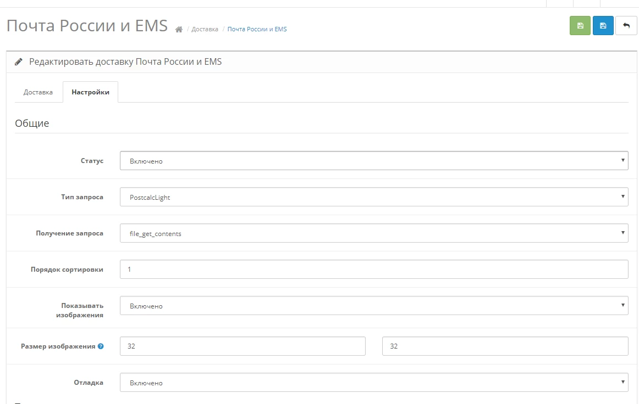This screenshot has height=404, width=639.
Task: Open the Доставка breadcrumb link
Action: [x=205, y=29]
